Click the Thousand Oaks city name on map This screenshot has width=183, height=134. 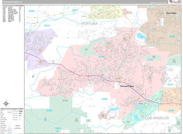[x=126, y=87]
